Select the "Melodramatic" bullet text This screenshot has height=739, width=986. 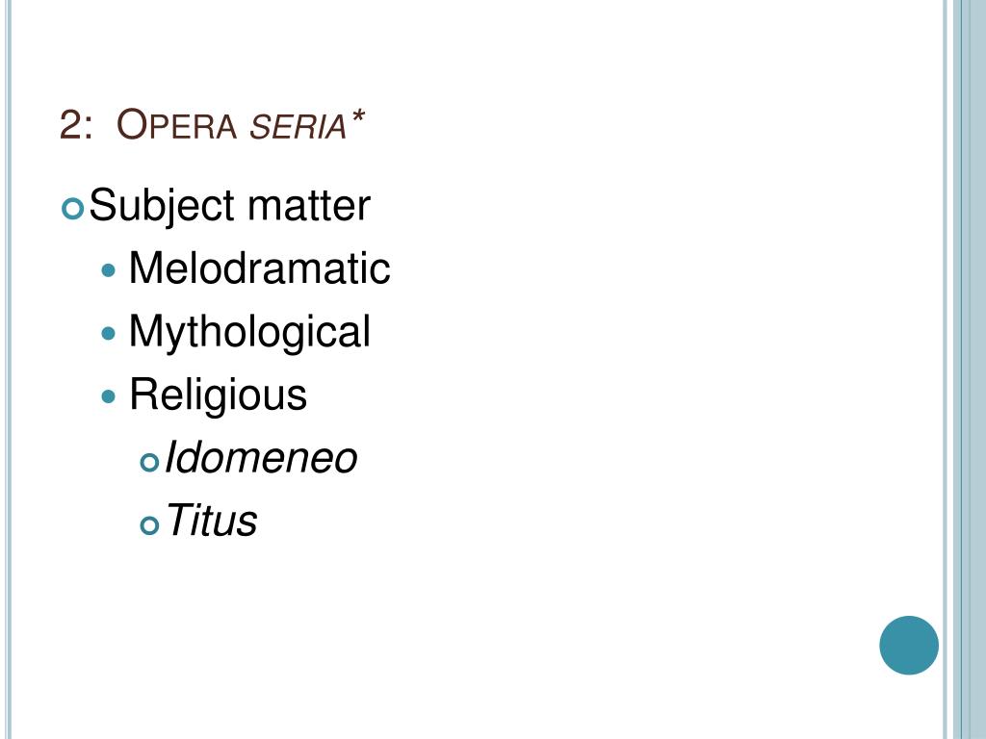tap(259, 268)
